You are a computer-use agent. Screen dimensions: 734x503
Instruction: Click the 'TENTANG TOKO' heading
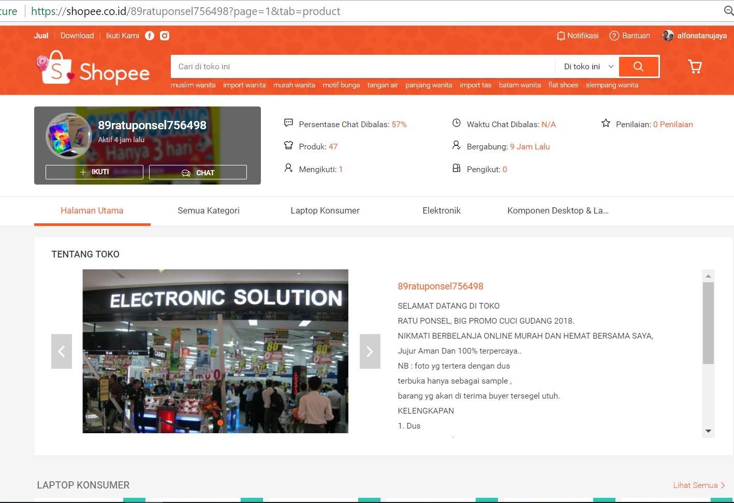[x=85, y=254]
